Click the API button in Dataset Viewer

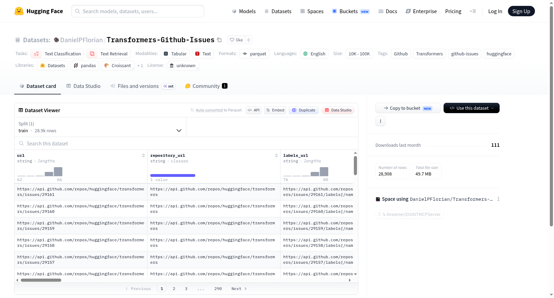(253, 110)
